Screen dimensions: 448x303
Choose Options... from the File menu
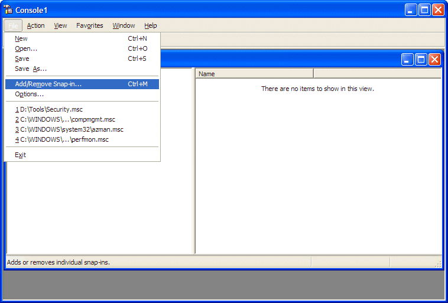pos(82,94)
